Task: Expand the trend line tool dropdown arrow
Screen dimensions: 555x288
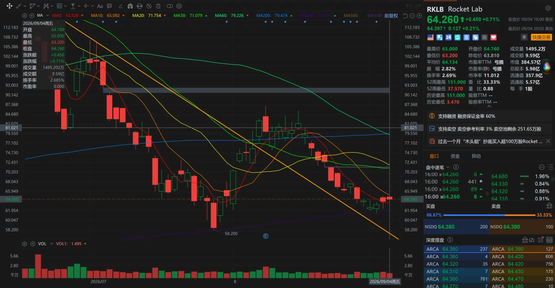Action: pyautogui.click(x=25, y=6)
